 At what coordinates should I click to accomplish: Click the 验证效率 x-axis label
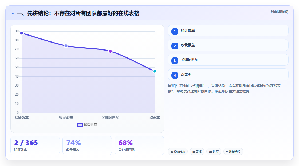click(22, 118)
